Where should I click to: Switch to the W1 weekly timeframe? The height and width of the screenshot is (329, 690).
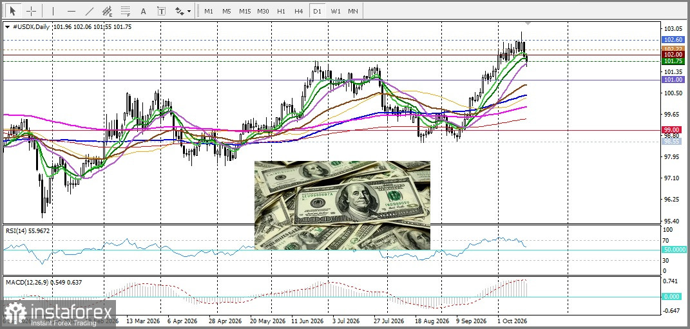click(x=335, y=11)
